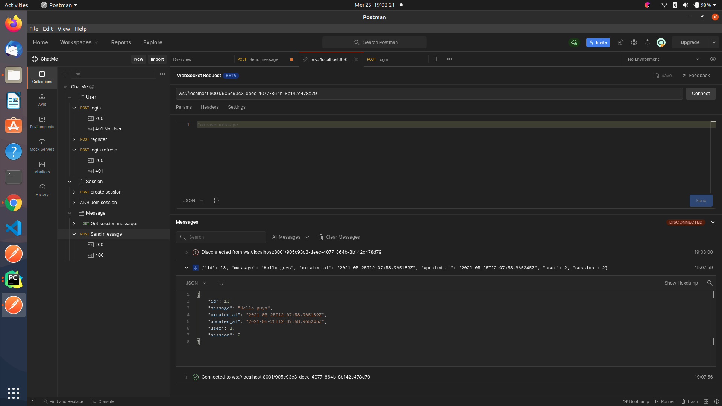722x406 pixels.
Task: Open notifications bell icon
Action: pyautogui.click(x=648, y=42)
